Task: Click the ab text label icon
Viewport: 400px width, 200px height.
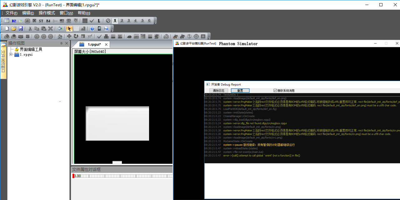Action: tap(27, 21)
